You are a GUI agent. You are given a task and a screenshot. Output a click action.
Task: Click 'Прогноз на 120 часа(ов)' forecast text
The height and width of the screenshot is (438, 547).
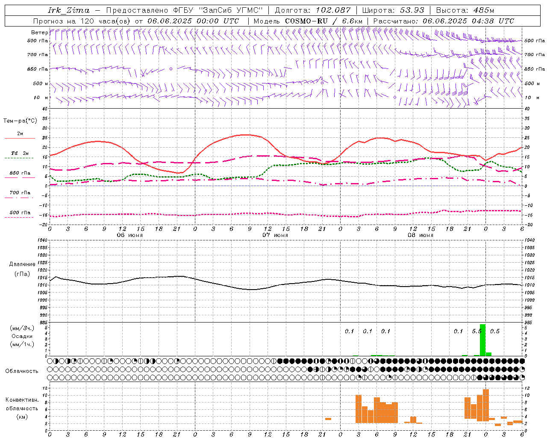[x=82, y=21]
